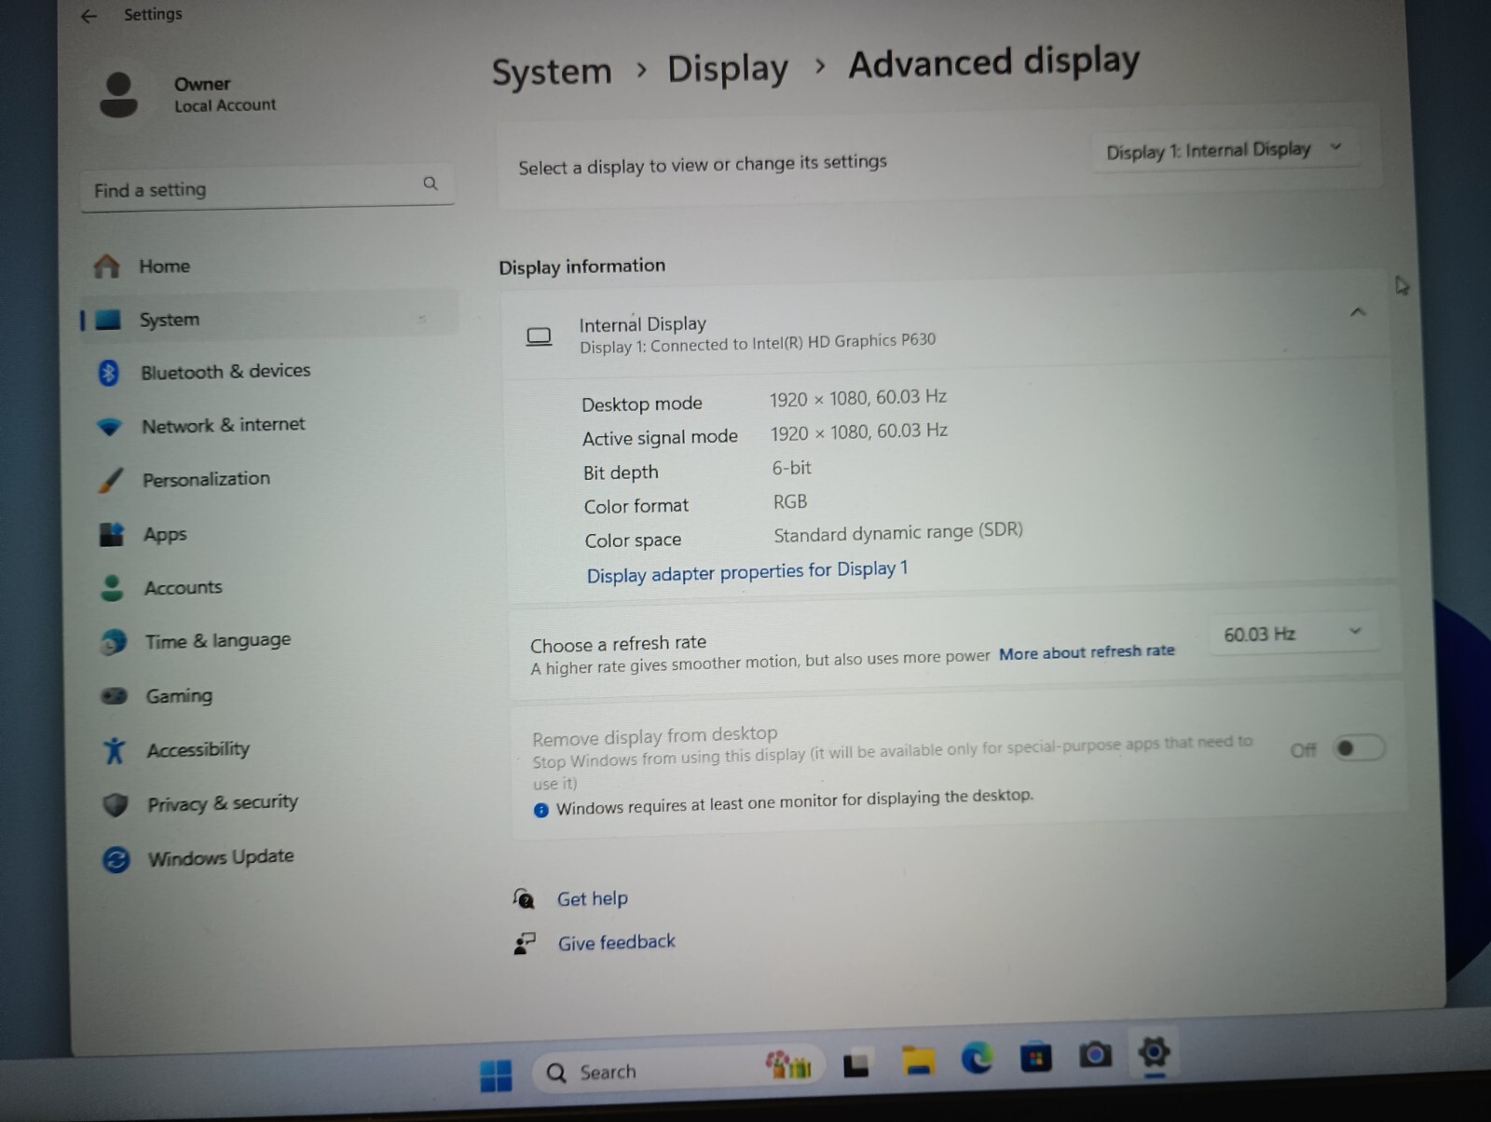This screenshot has width=1491, height=1122.
Task: Click the Bit depth value 6-bit
Action: coord(791,468)
